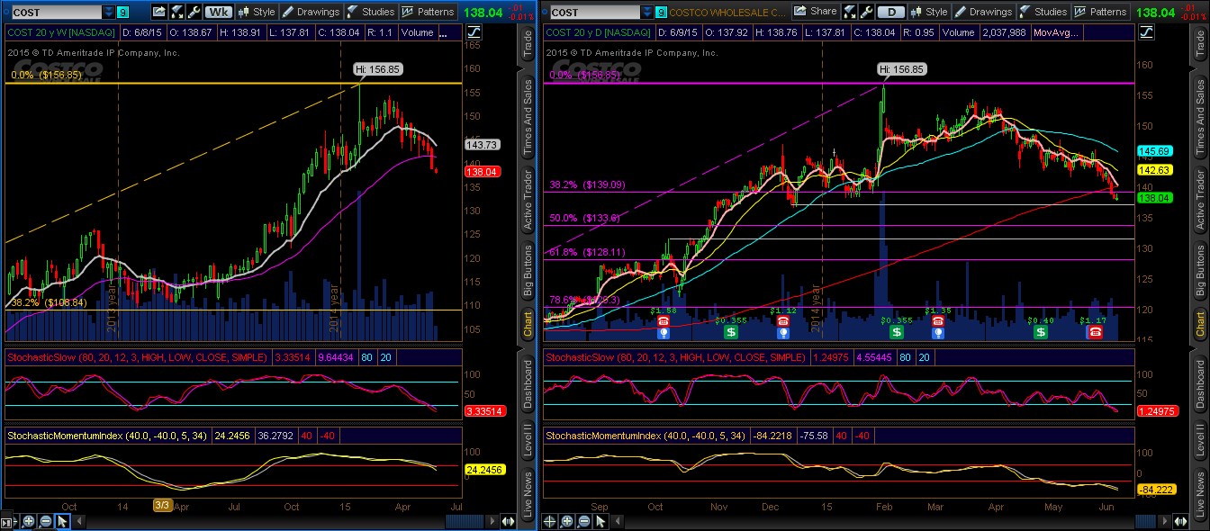Open symbol dropdown arrow in left chart
The width and height of the screenshot is (1210, 531).
coord(108,12)
